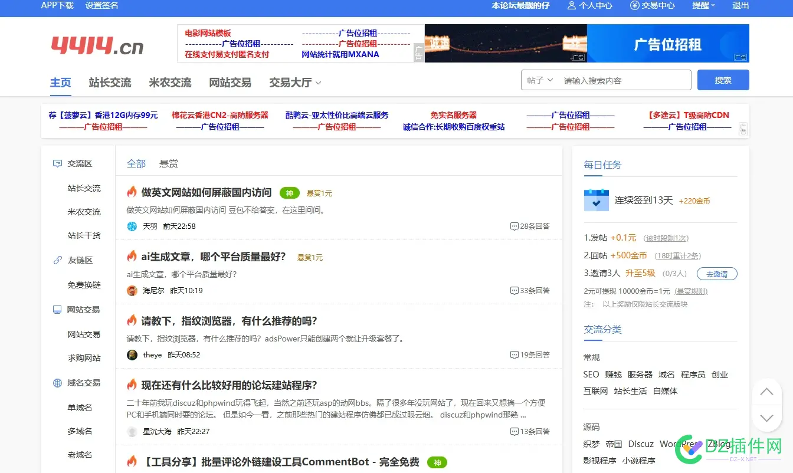Open the 交流区 speech bubble section icon

(x=56, y=163)
